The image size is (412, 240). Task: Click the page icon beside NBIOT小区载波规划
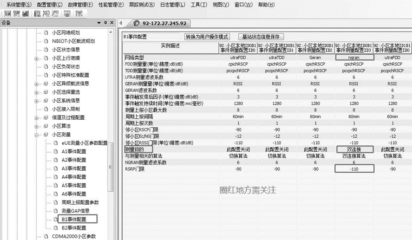coord(46,41)
